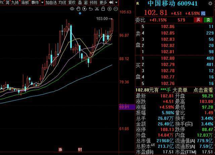Toggle chart visibility eye icon
The image size is (215, 155).
click(x=72, y=9)
